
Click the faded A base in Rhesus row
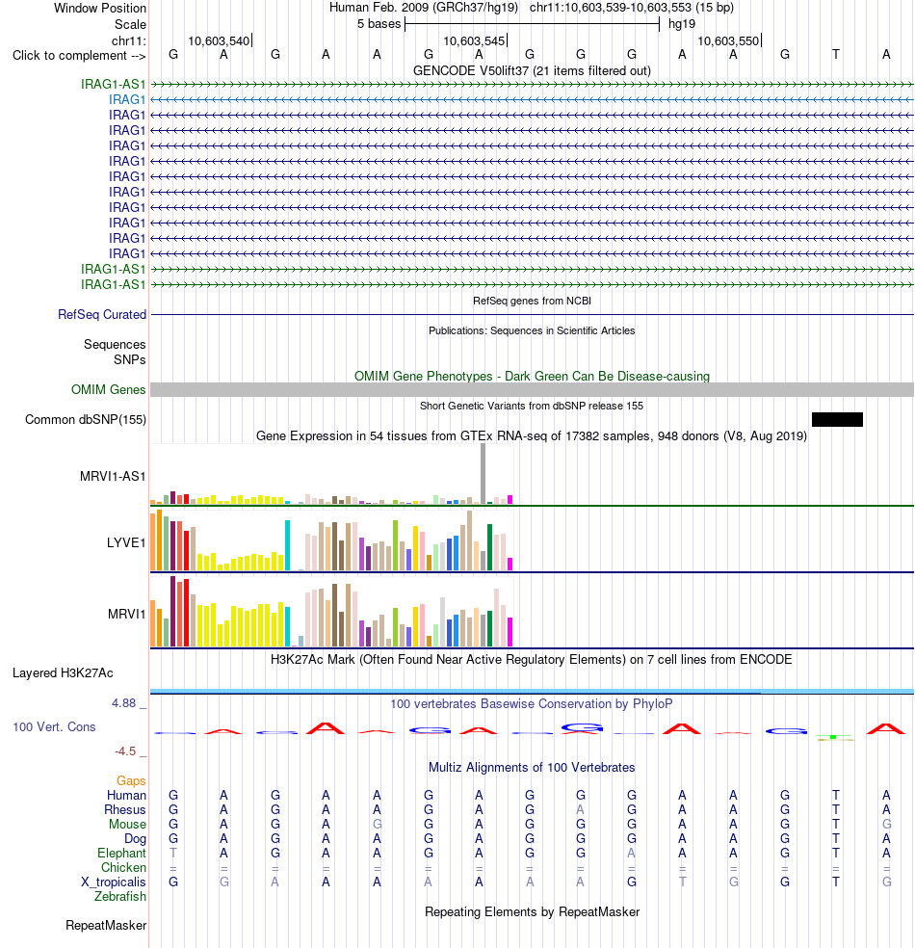point(580,809)
